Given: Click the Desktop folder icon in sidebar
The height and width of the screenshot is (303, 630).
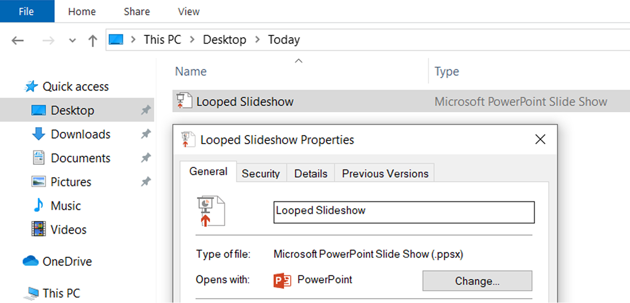Looking at the screenshot, I should click(39, 110).
